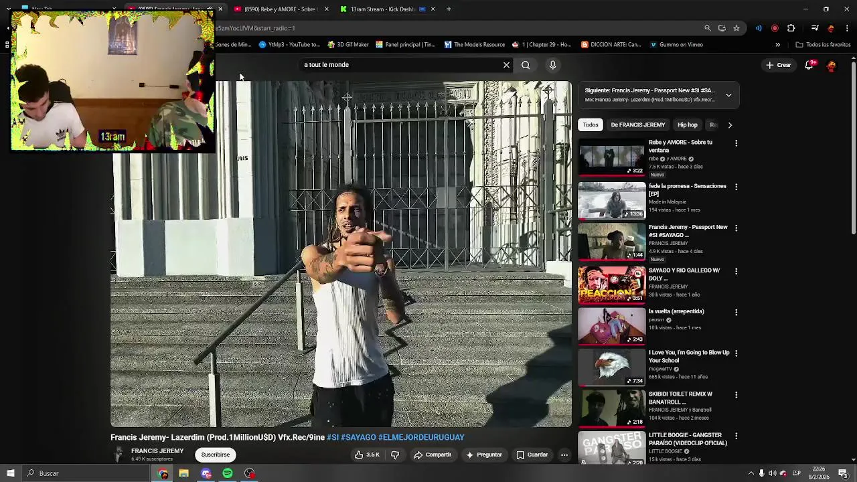Click the video player
This screenshot has height=482, width=857.
tap(341, 254)
